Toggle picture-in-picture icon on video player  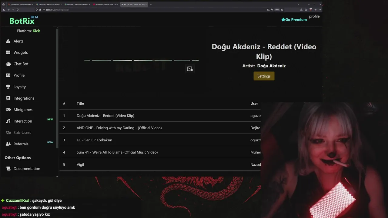pos(190,69)
